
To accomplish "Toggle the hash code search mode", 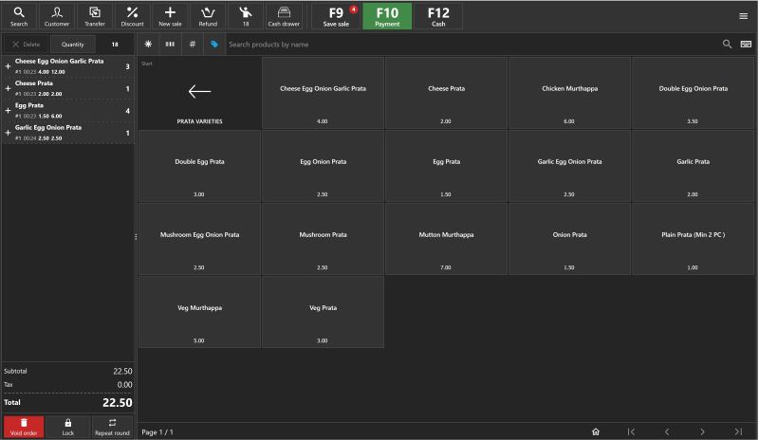I will pos(193,44).
